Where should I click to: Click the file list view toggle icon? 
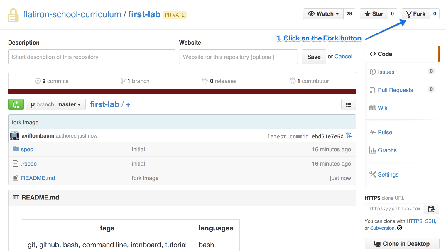click(349, 104)
